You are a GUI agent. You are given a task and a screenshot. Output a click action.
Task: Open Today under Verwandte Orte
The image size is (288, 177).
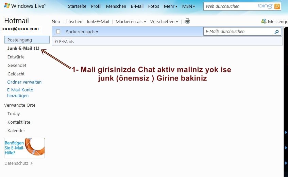point(14,114)
